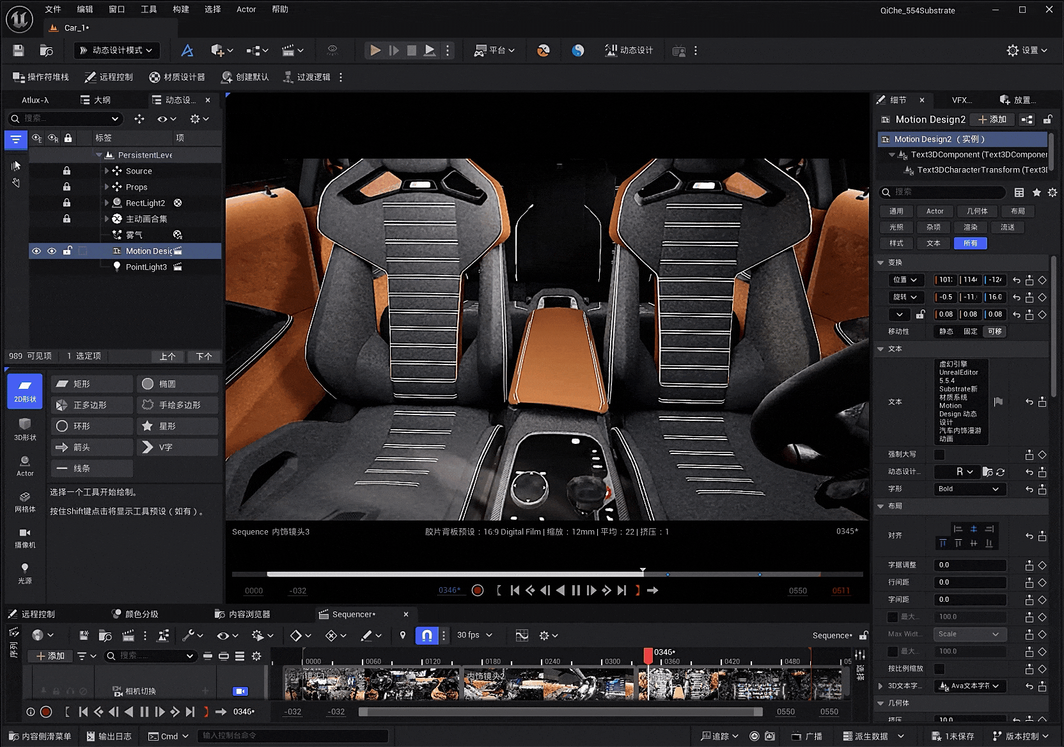Click the Previous (上个) button in outliner
This screenshot has height=747, width=1064.
[x=168, y=356]
